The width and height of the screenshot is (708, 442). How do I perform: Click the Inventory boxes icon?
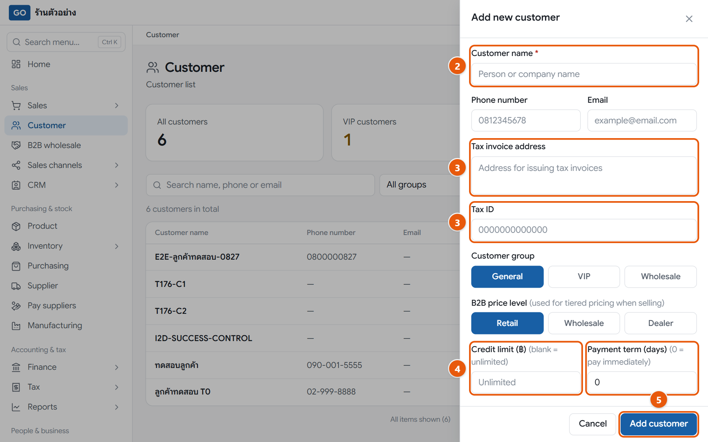tap(16, 246)
